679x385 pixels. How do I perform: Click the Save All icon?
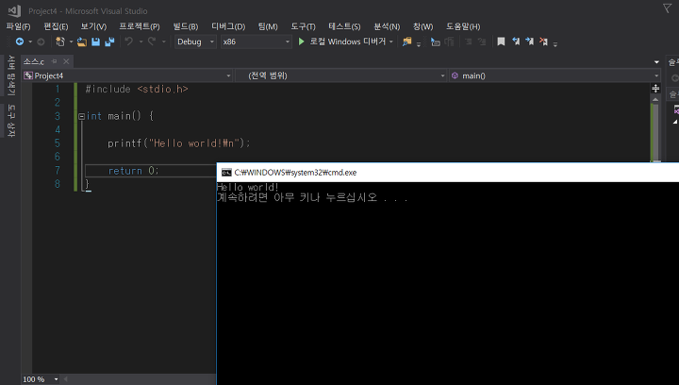[x=109, y=42]
